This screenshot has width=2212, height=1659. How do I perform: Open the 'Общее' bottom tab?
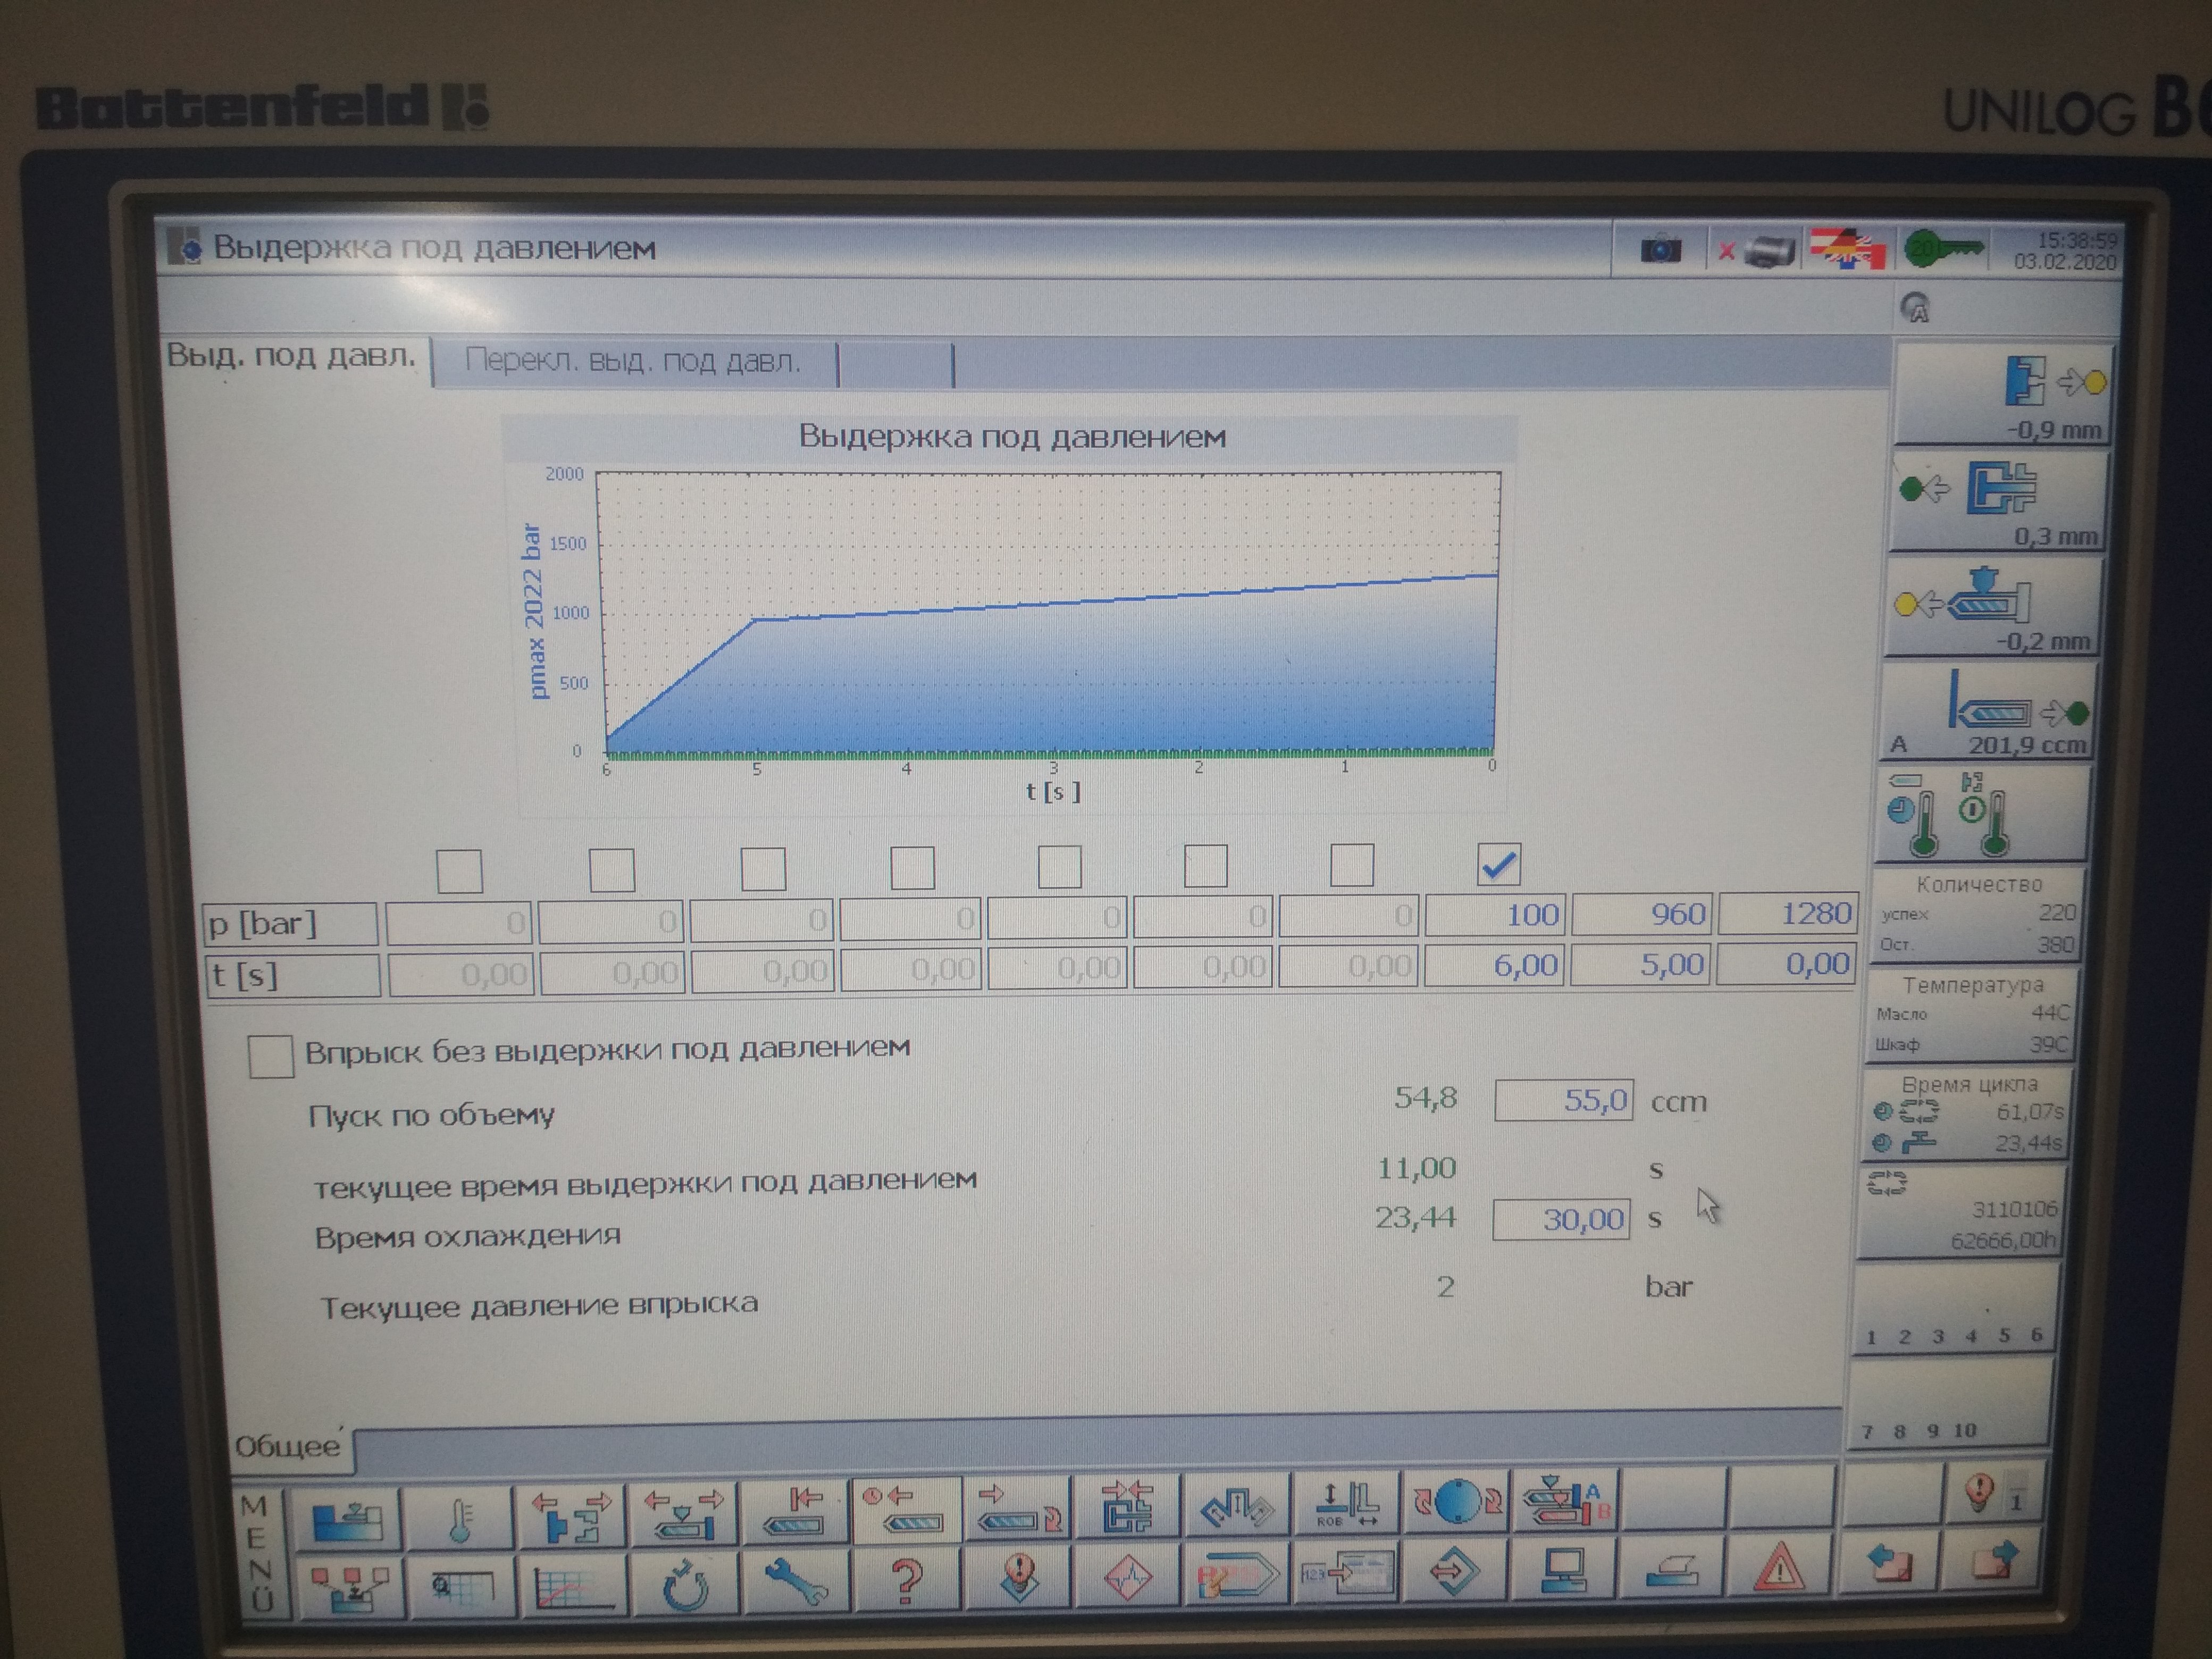click(x=287, y=1446)
